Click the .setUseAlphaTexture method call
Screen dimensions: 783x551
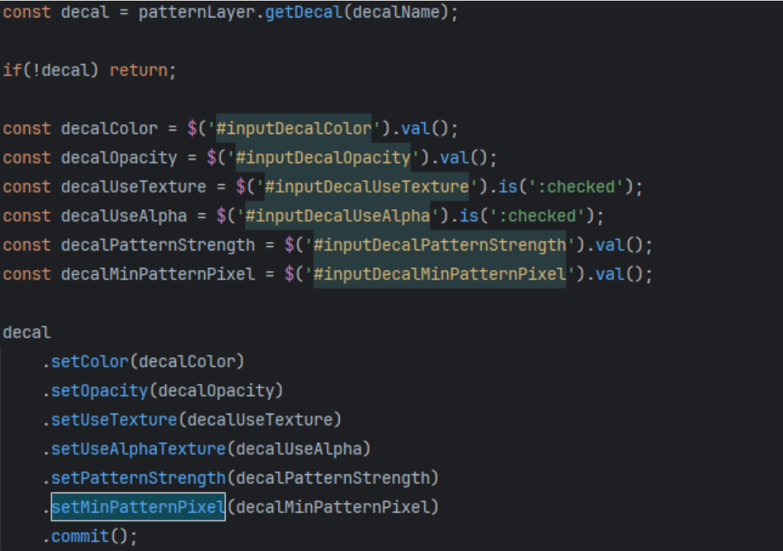click(138, 448)
